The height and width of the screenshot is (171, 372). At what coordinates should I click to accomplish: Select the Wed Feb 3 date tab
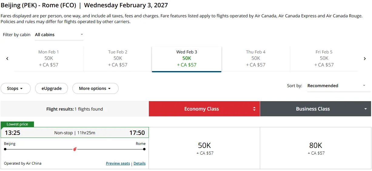[187, 58]
